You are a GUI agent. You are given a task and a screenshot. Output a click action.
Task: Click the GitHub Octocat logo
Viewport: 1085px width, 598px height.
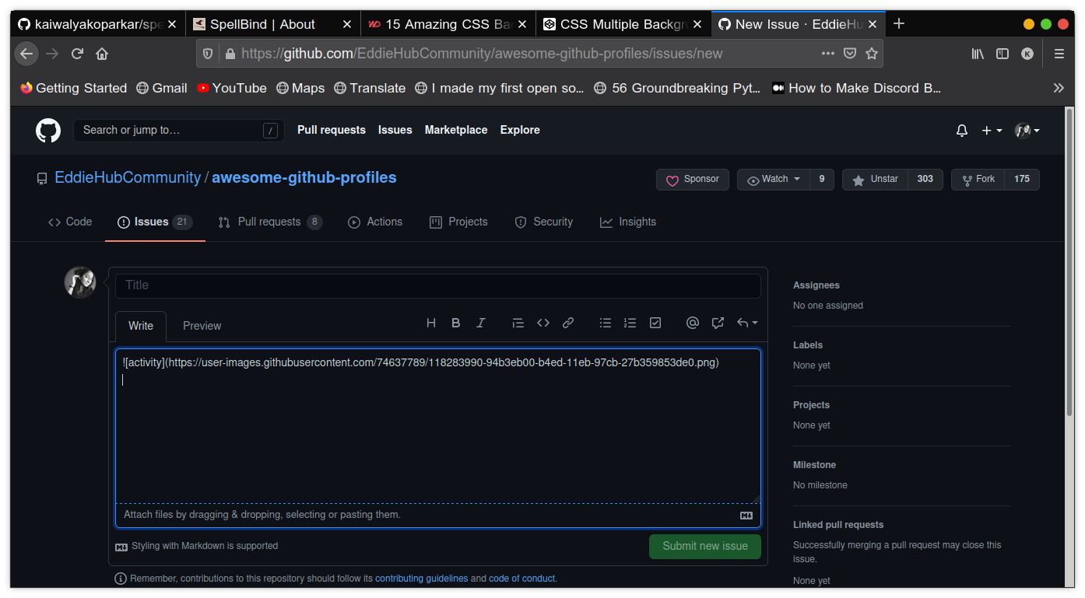(x=48, y=130)
